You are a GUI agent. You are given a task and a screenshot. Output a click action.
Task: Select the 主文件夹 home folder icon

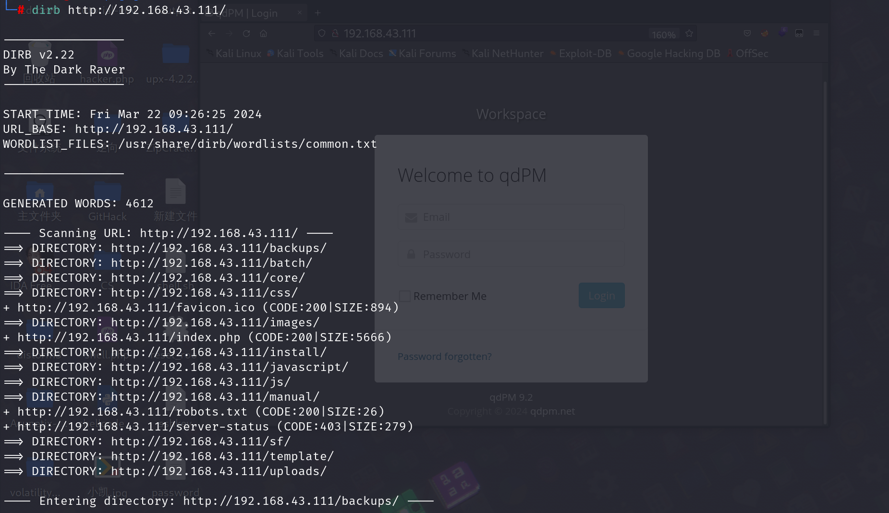39,202
